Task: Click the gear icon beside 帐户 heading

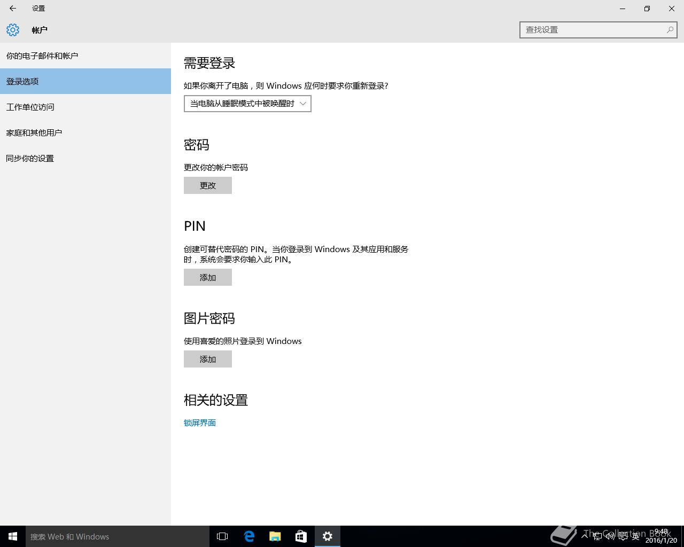Action: coord(13,30)
